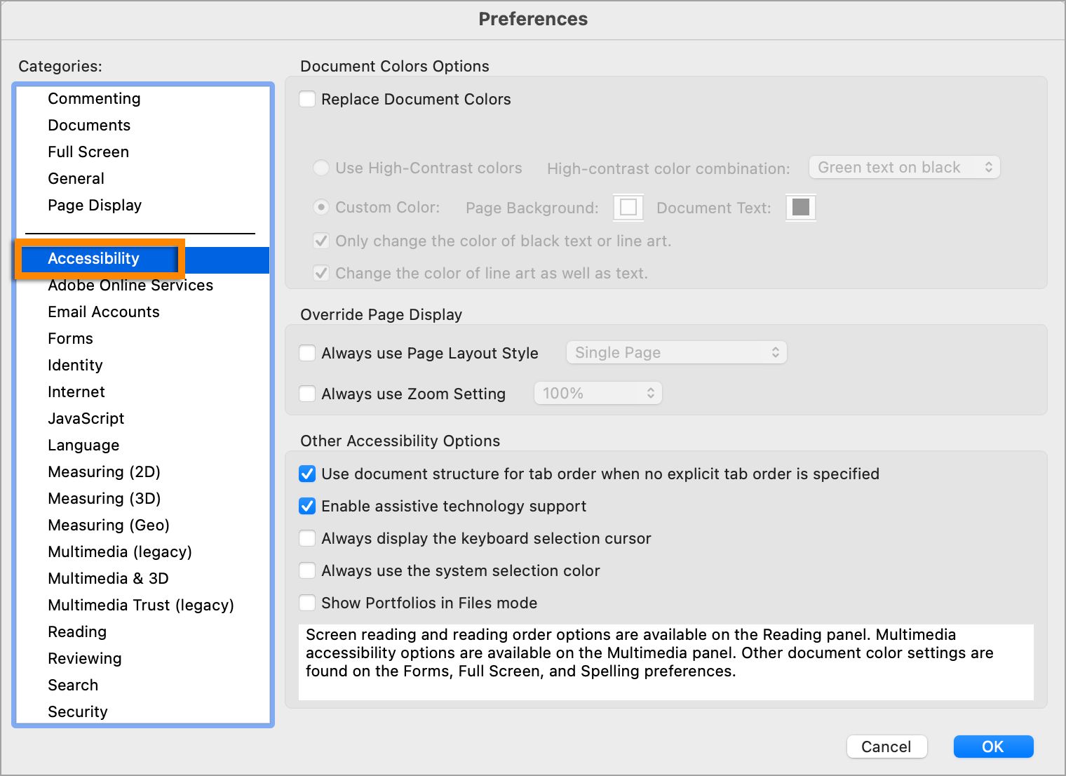Viewport: 1066px width, 776px height.
Task: Click the OK button
Action: coord(993,747)
